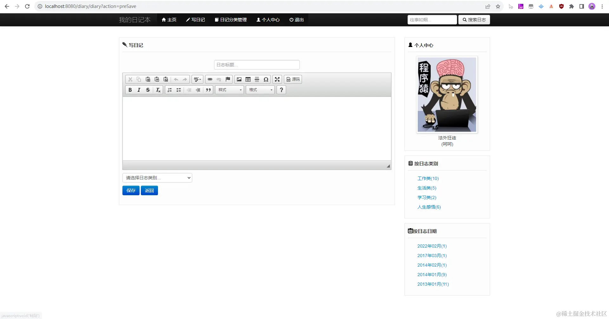
Task: Click the browser back arrow
Action: pyautogui.click(x=7, y=6)
